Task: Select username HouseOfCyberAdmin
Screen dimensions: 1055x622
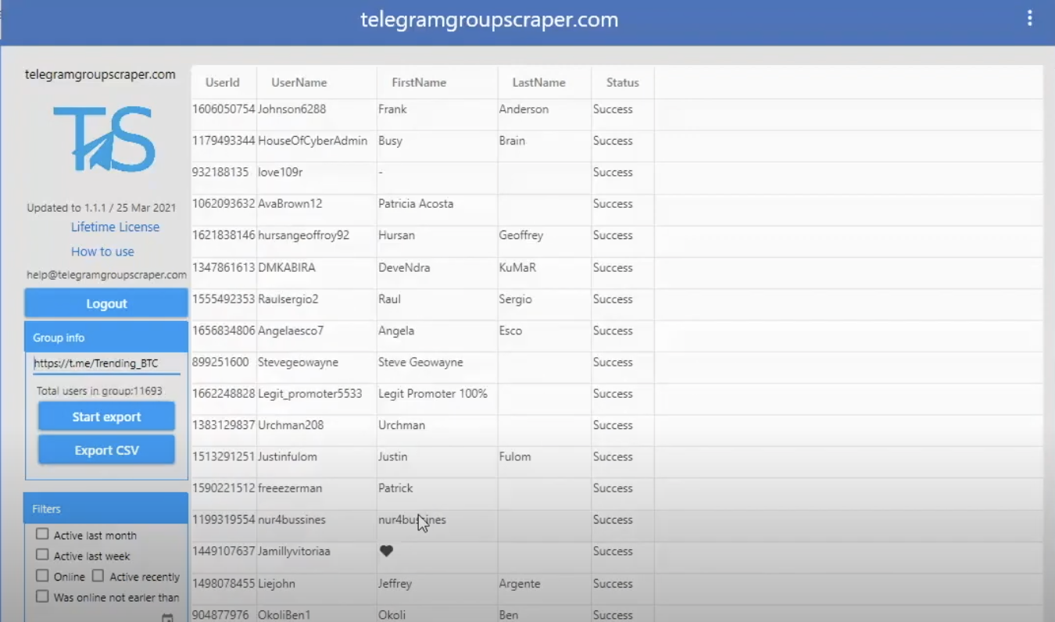Action: pyautogui.click(x=313, y=141)
